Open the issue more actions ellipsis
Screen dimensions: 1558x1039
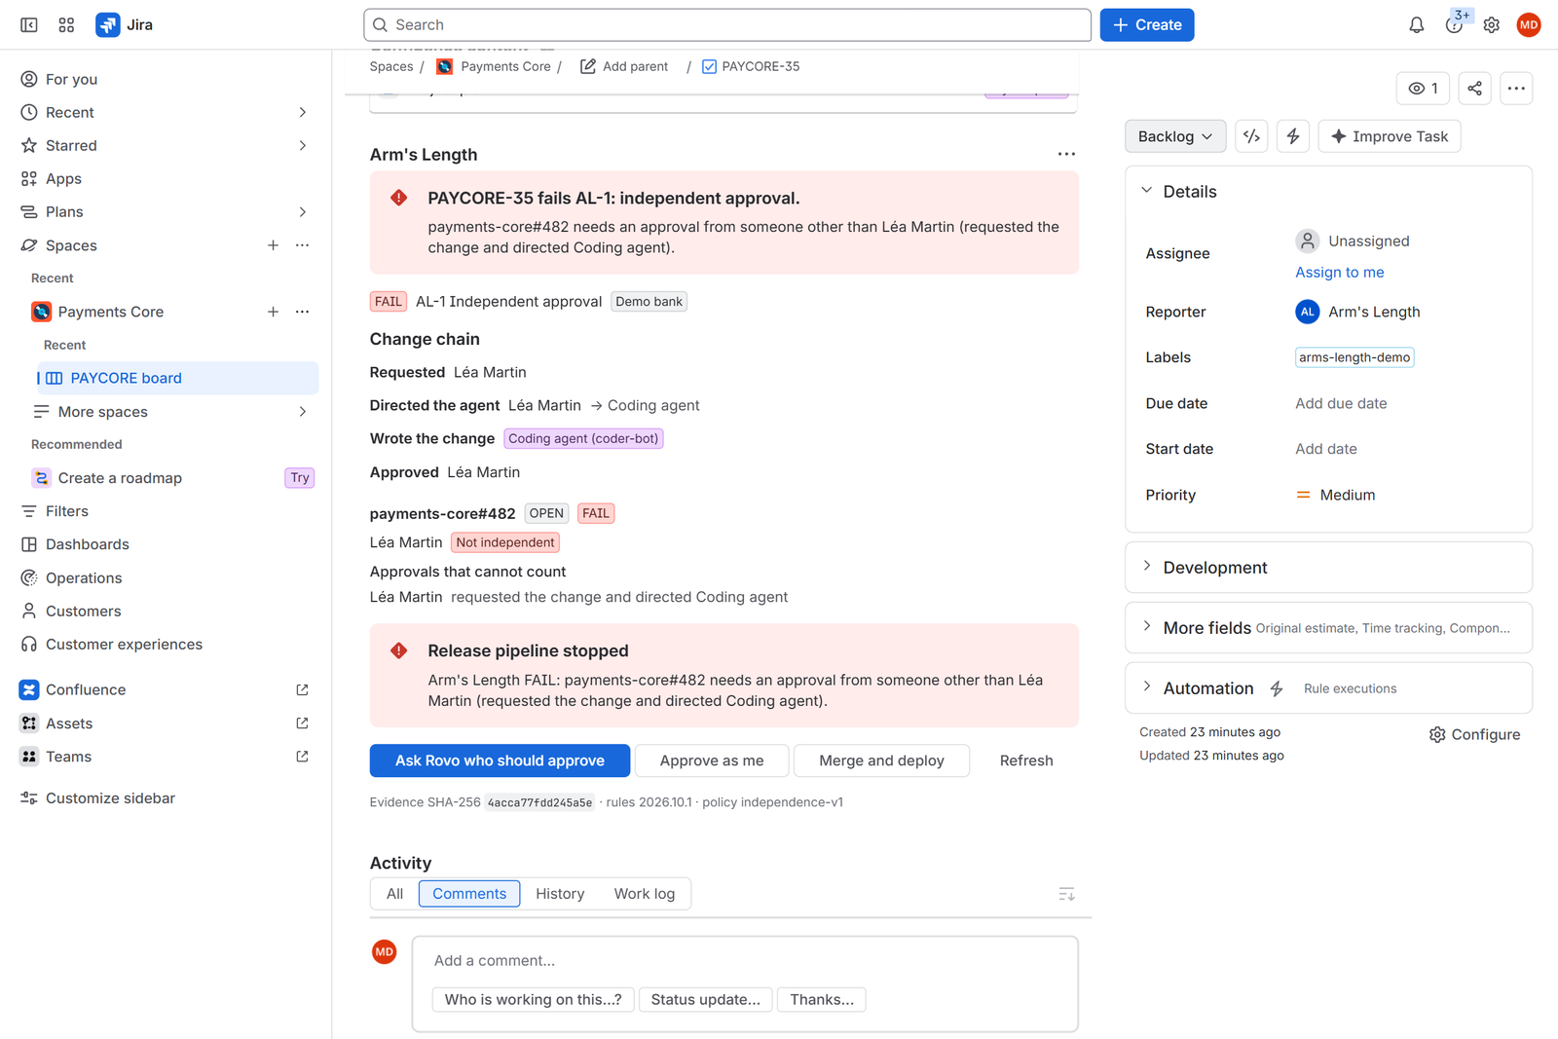(x=1516, y=89)
